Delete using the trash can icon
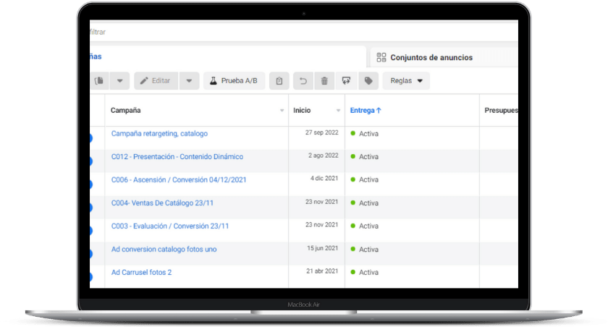The width and height of the screenshot is (608, 327). point(324,81)
